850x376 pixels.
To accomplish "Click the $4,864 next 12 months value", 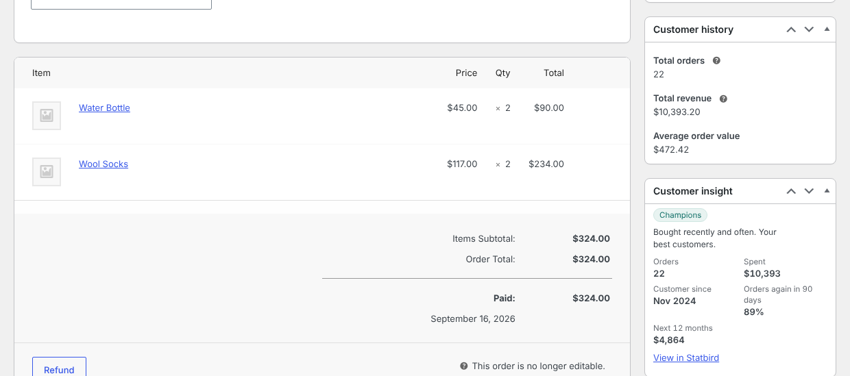I will point(669,340).
